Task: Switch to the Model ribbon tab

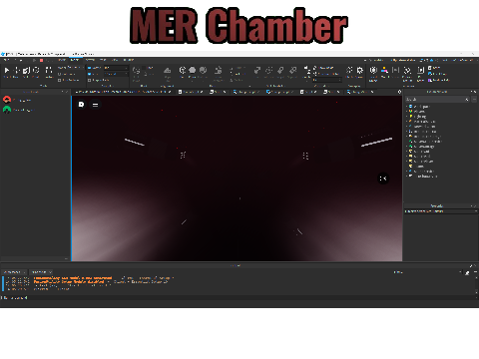Action: pyautogui.click(x=75, y=60)
